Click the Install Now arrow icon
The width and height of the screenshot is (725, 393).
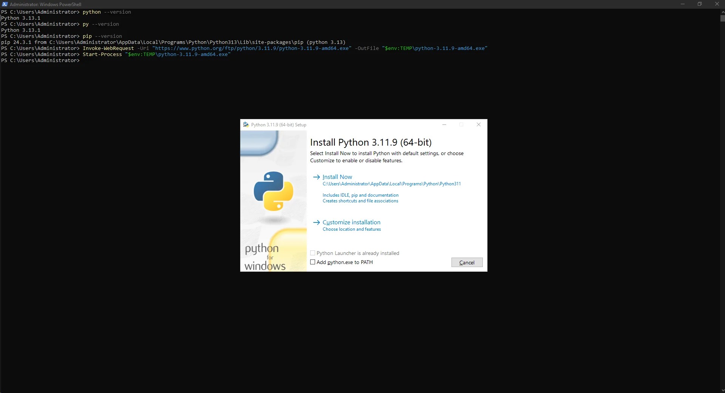(317, 177)
